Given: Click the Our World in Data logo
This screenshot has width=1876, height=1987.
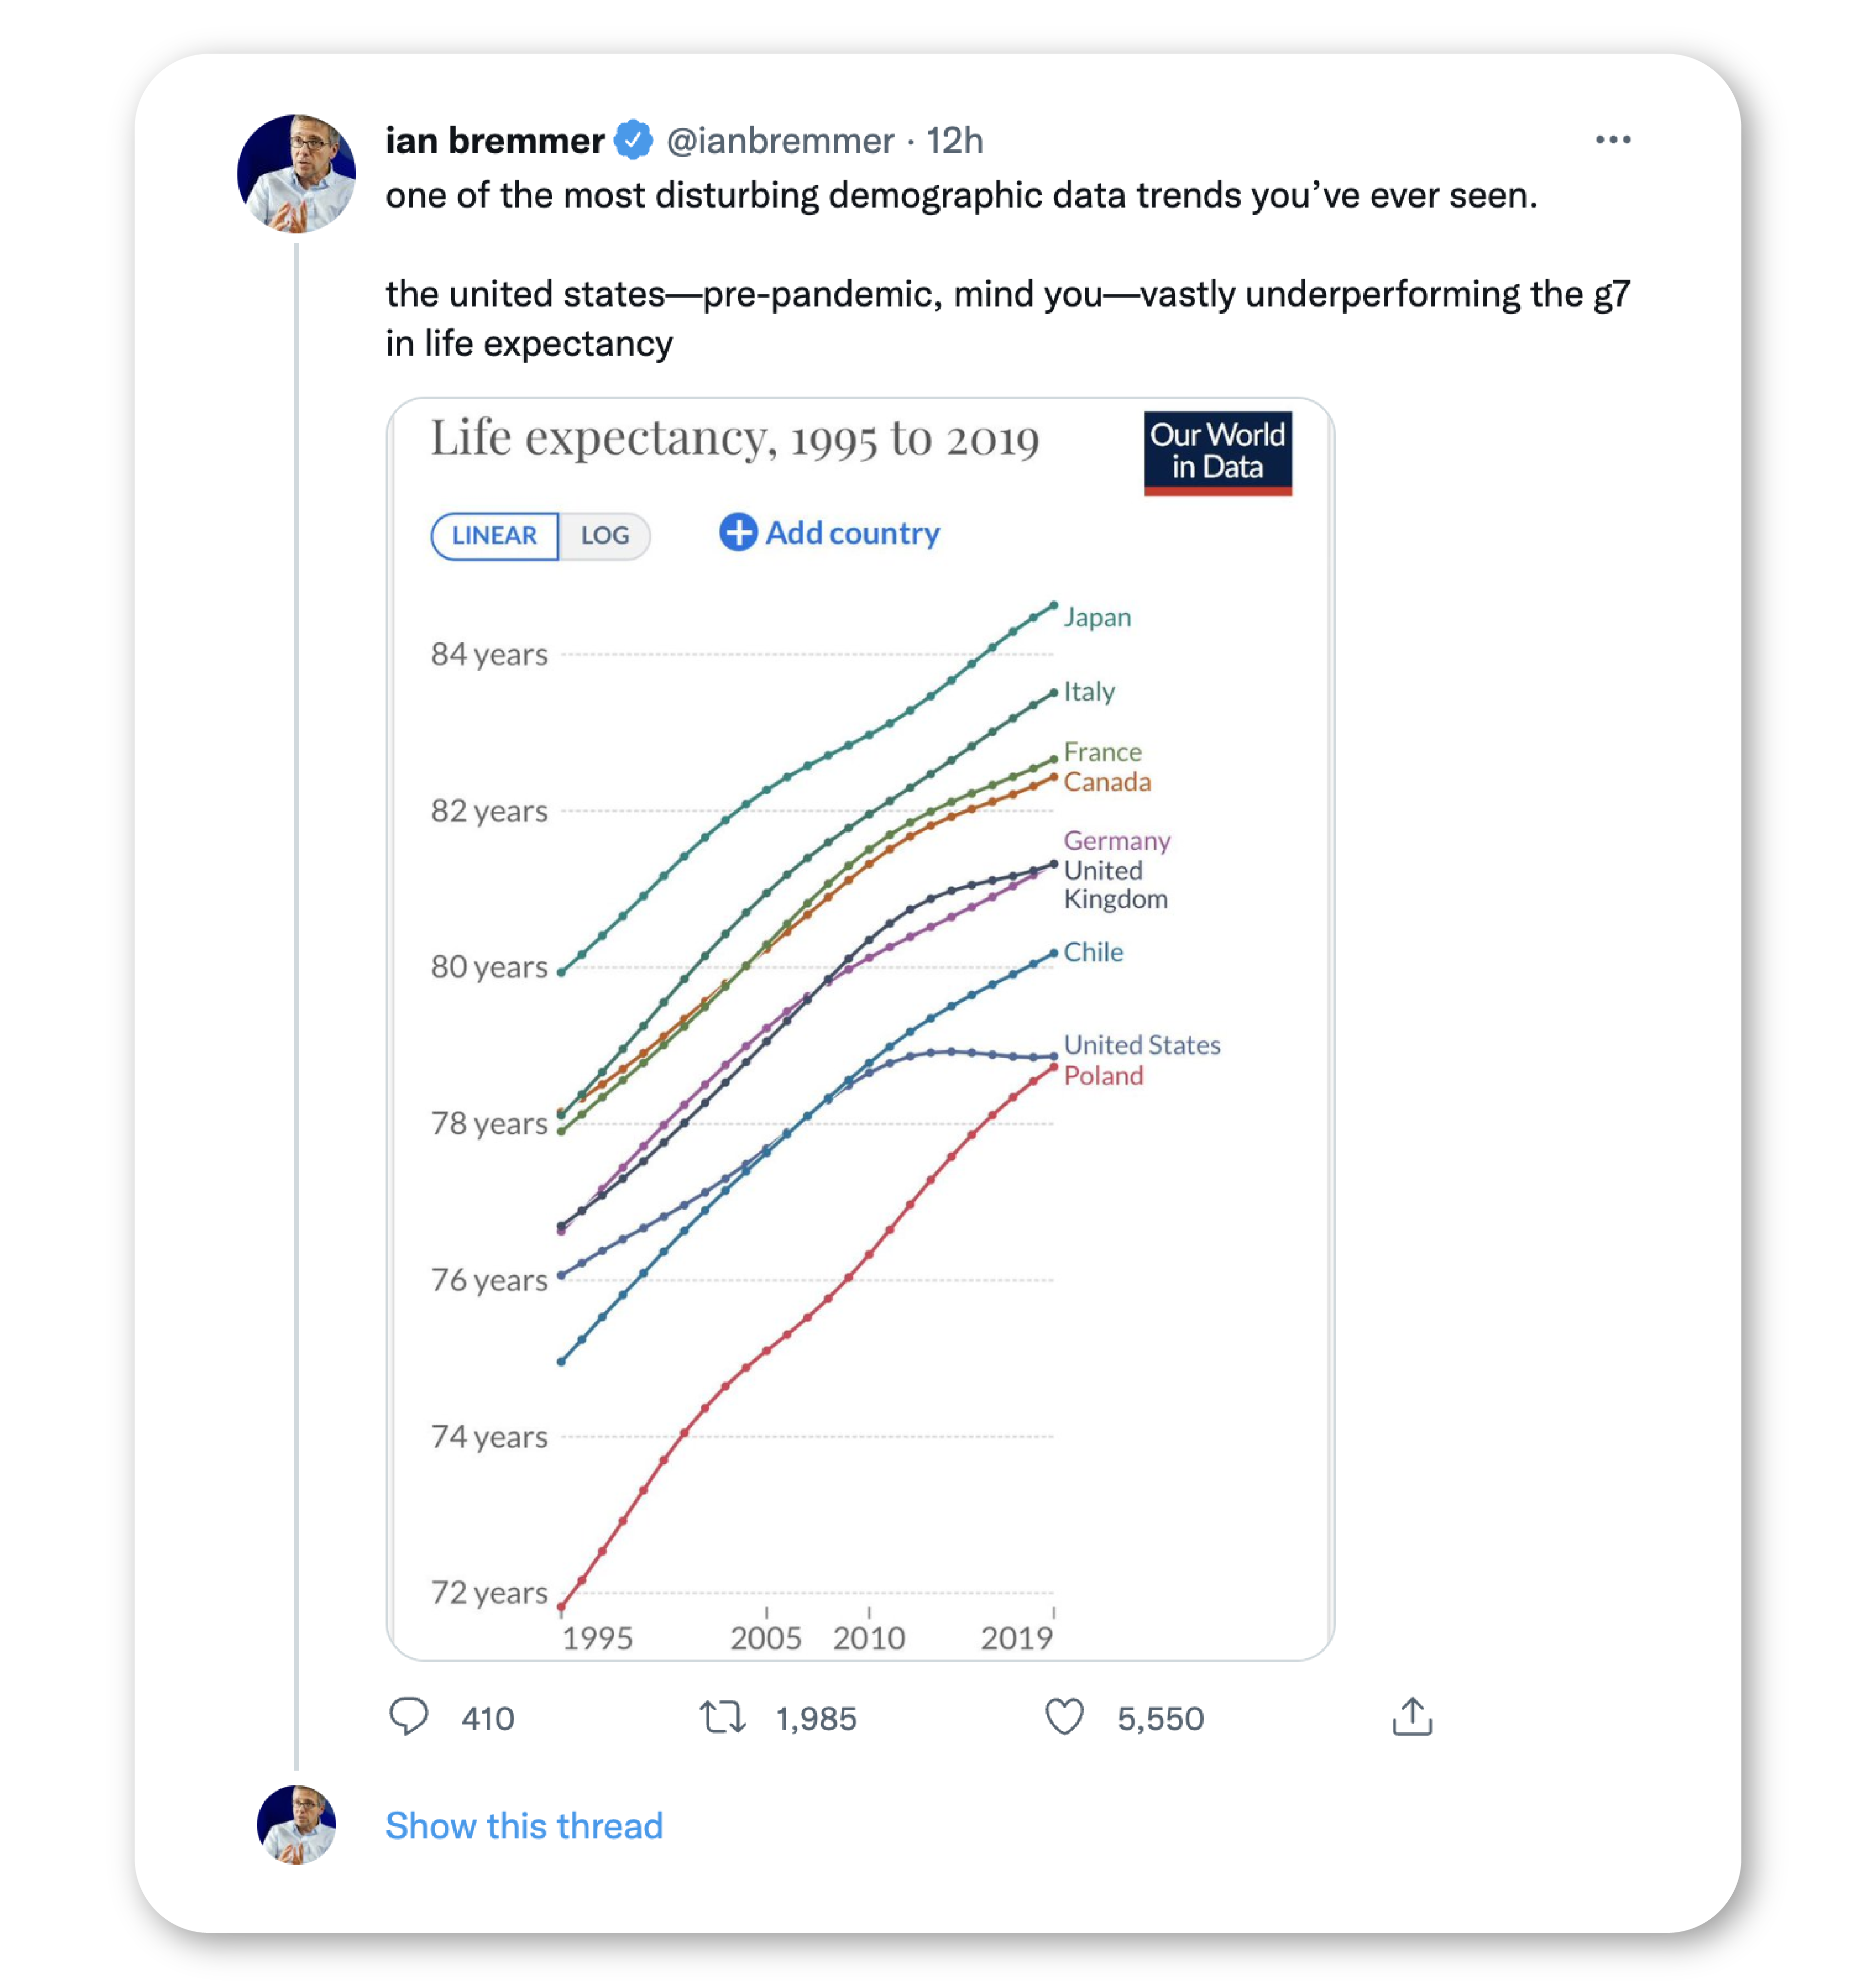Looking at the screenshot, I should point(1217,453).
